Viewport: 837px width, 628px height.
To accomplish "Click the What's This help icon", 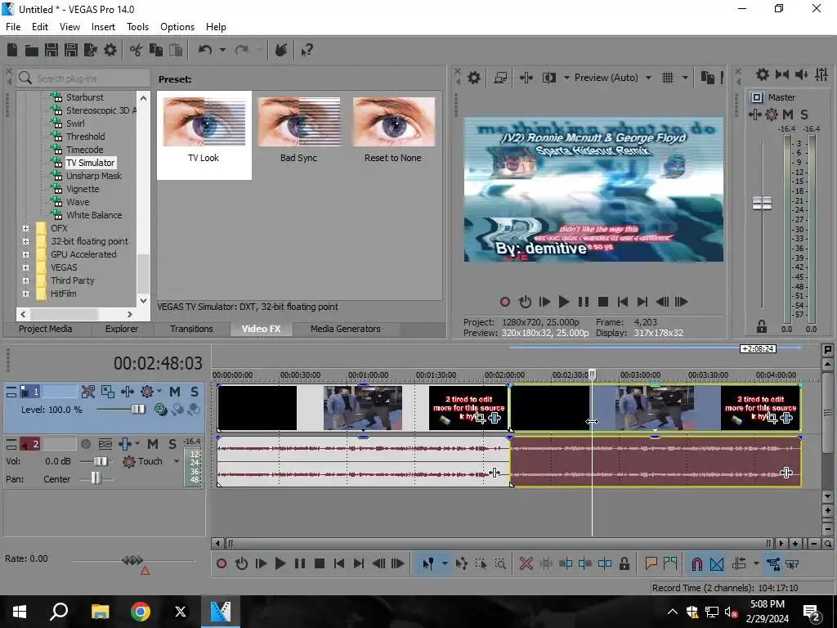I will coord(307,50).
